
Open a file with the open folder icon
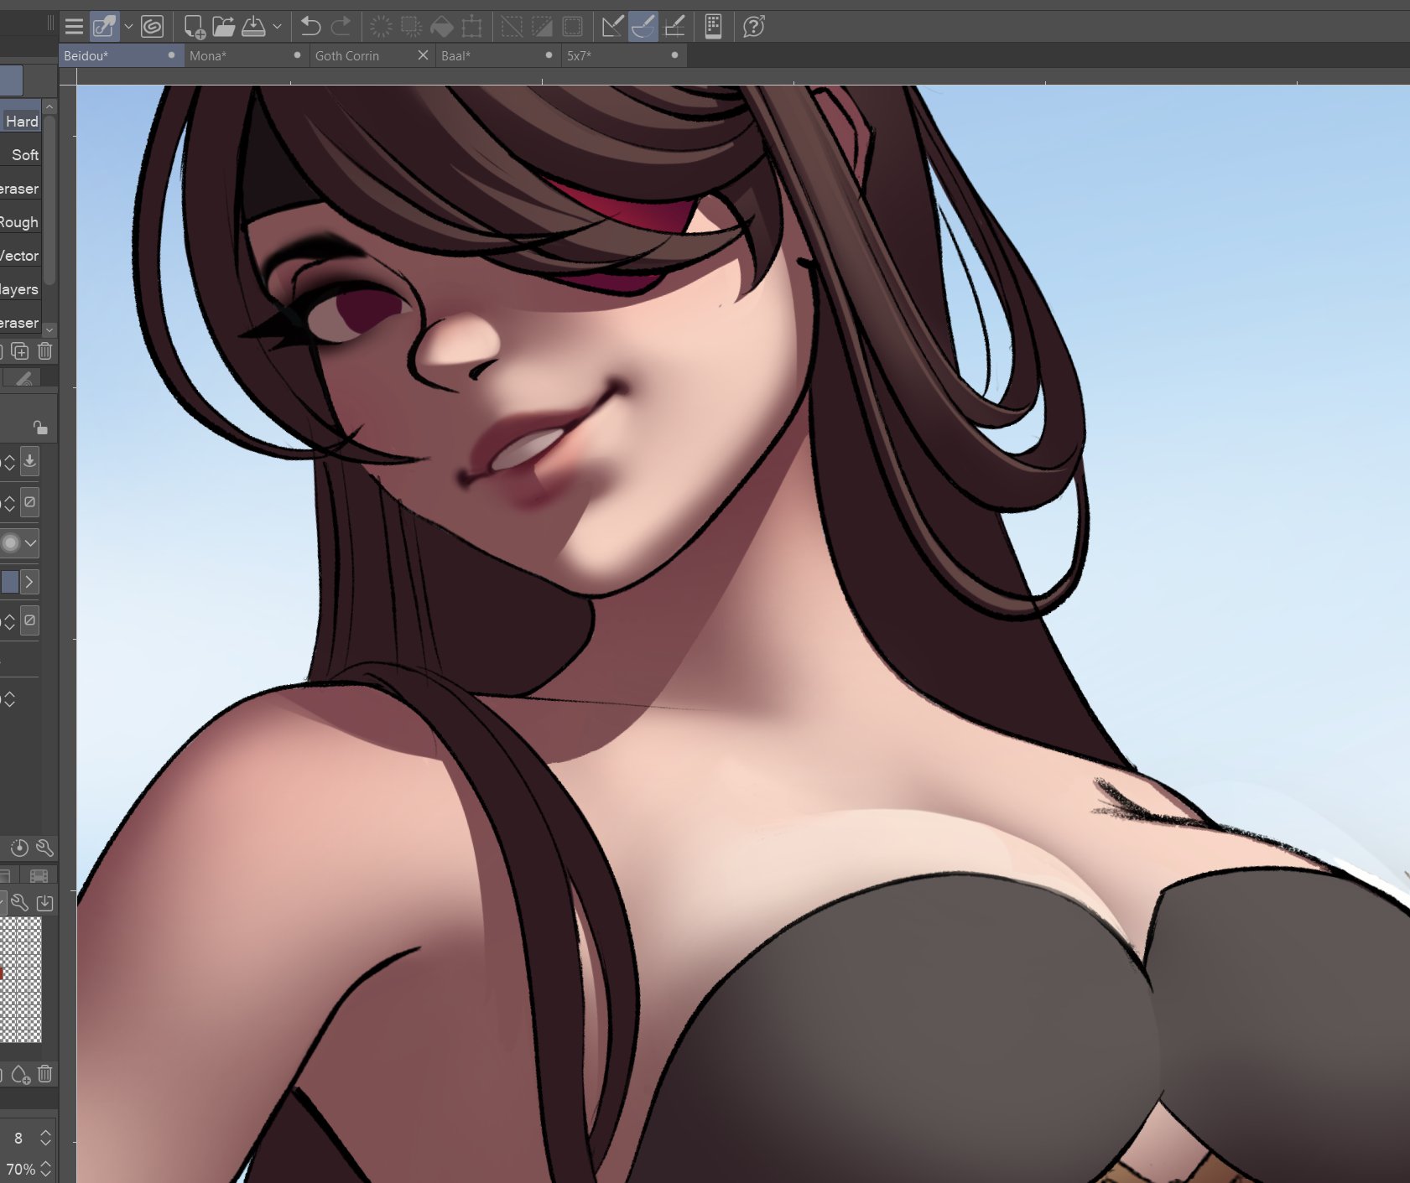tap(225, 26)
